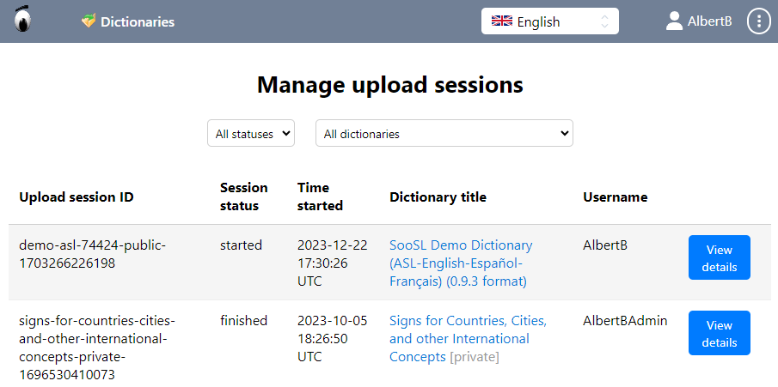The height and width of the screenshot is (387, 778).
Task: Click the UK flag icon
Action: pos(501,21)
